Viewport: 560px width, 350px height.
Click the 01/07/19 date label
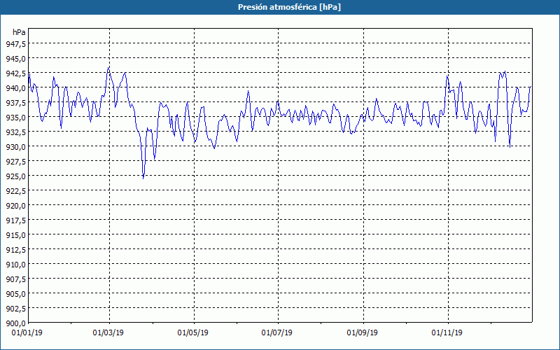coord(276,333)
